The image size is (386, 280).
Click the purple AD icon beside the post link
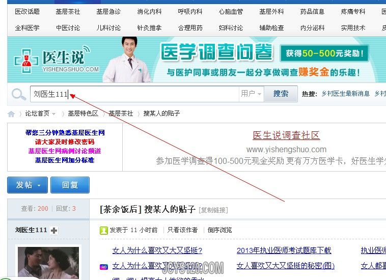(103, 266)
